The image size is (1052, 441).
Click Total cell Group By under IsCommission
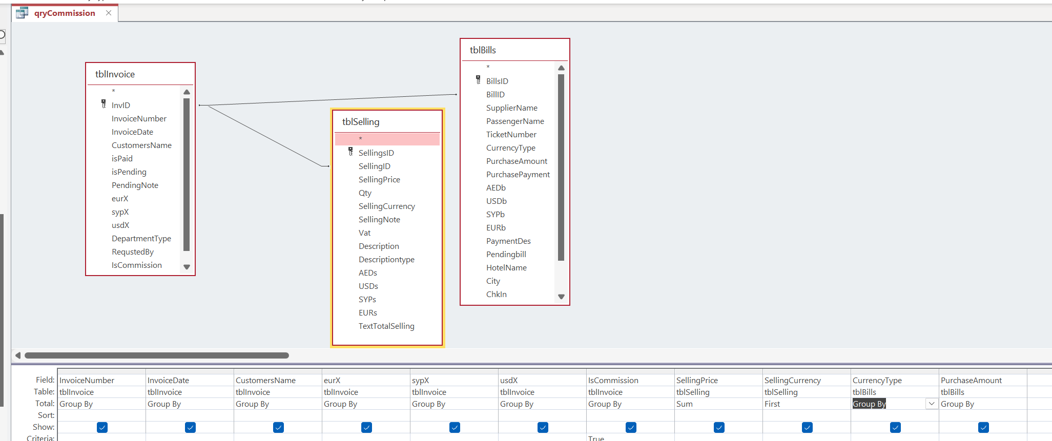click(630, 404)
